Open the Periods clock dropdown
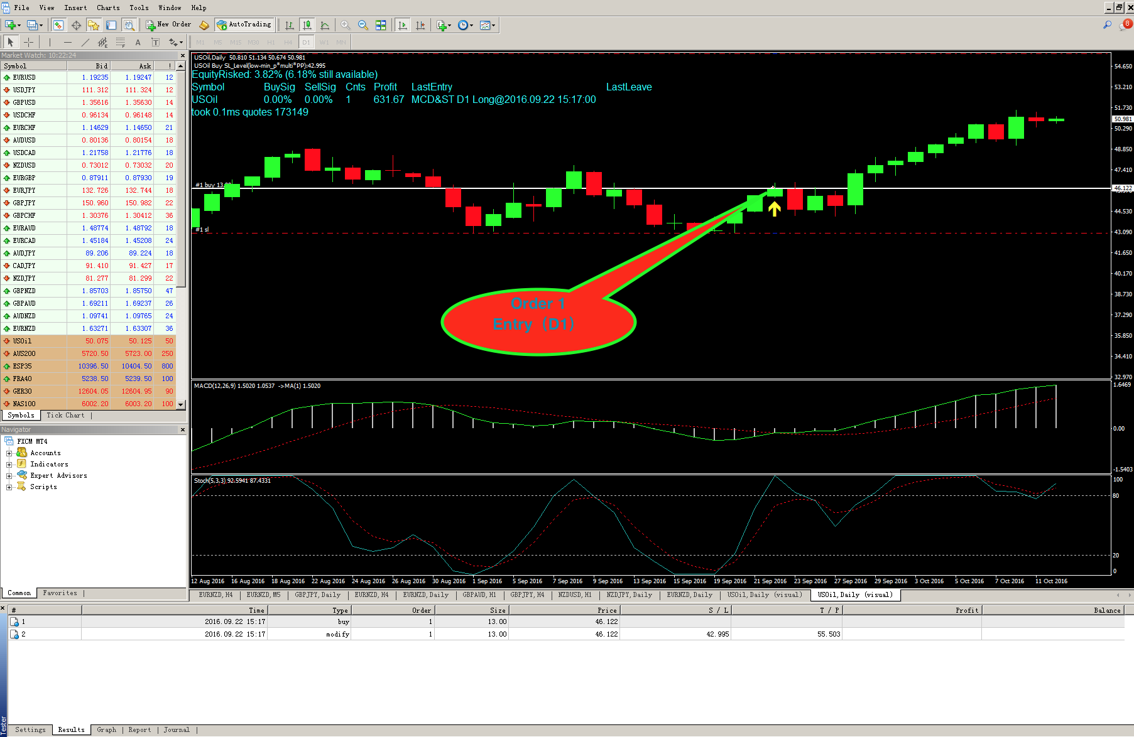1134x737 pixels. (x=466, y=25)
